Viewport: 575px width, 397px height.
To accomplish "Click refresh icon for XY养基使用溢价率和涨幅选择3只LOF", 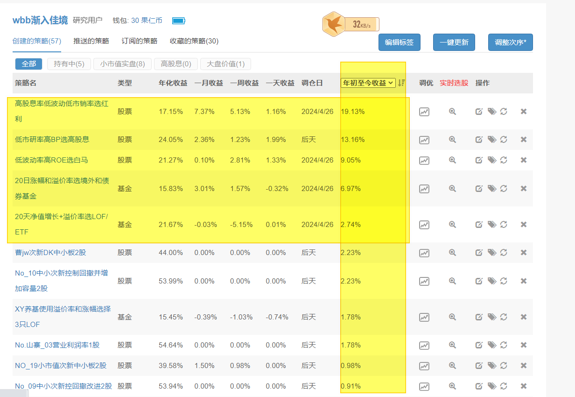I will coord(504,317).
